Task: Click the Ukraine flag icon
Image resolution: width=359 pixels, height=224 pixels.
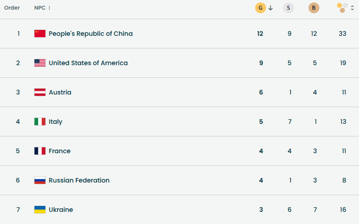Action: [40, 210]
